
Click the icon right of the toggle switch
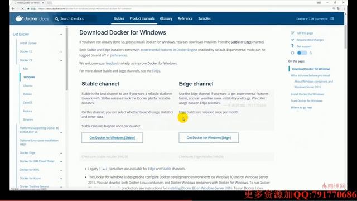[x=311, y=53]
